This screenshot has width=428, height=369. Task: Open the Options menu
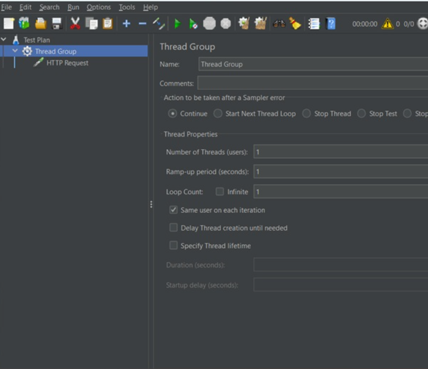pos(99,7)
